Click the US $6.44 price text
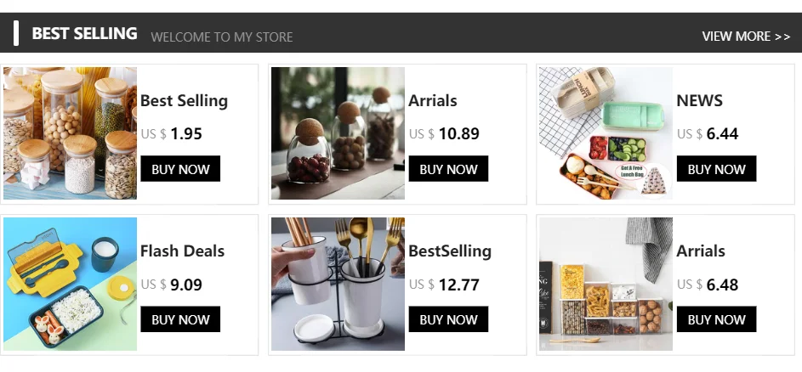This screenshot has width=802, height=372. coord(708,133)
